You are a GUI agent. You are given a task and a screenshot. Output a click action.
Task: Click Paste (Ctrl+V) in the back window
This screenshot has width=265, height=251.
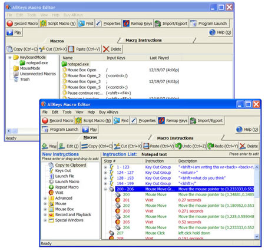(85, 49)
